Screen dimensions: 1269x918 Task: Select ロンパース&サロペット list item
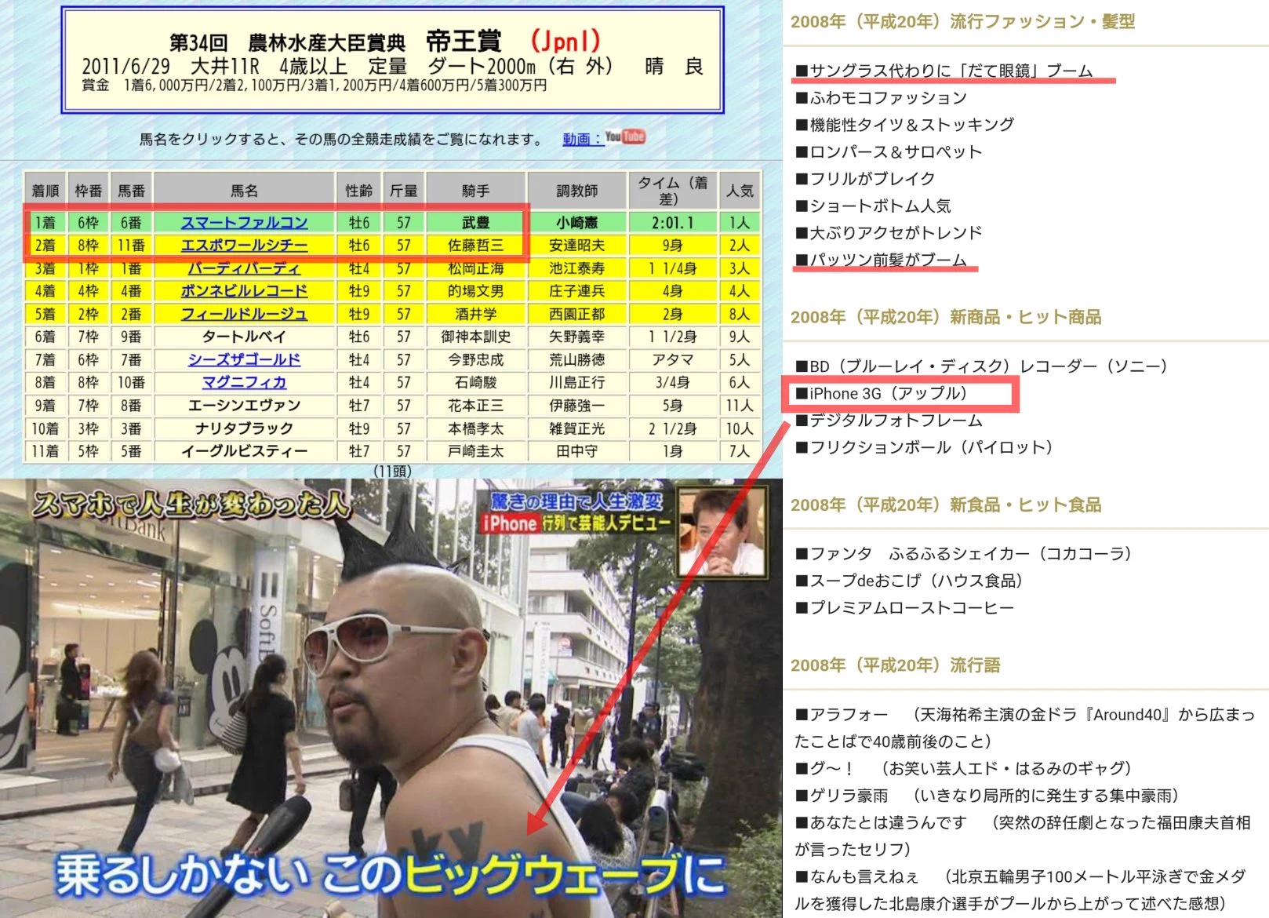tap(889, 151)
